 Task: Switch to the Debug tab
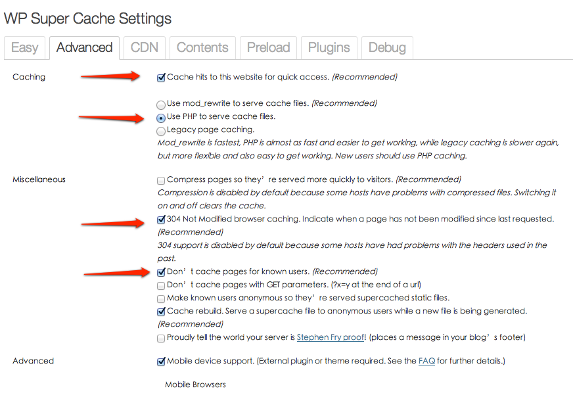tap(387, 47)
